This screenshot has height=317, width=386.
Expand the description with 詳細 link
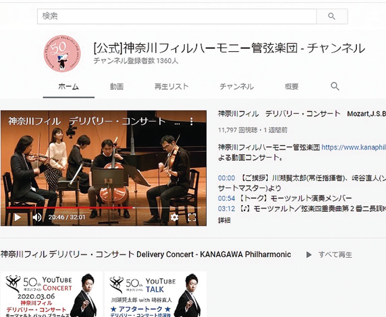[x=224, y=221]
